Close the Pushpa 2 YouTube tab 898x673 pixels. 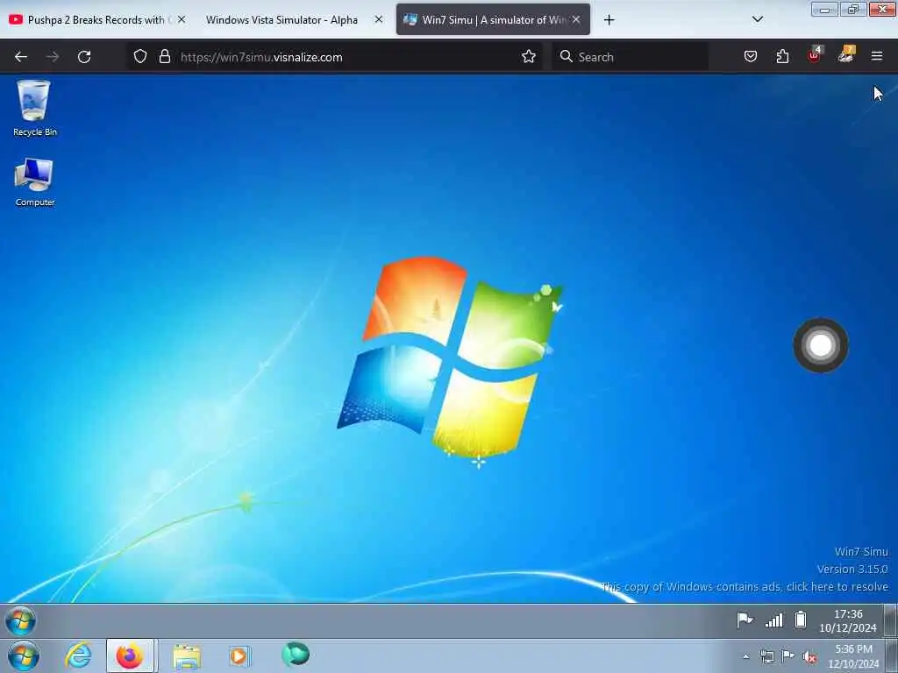tap(182, 19)
